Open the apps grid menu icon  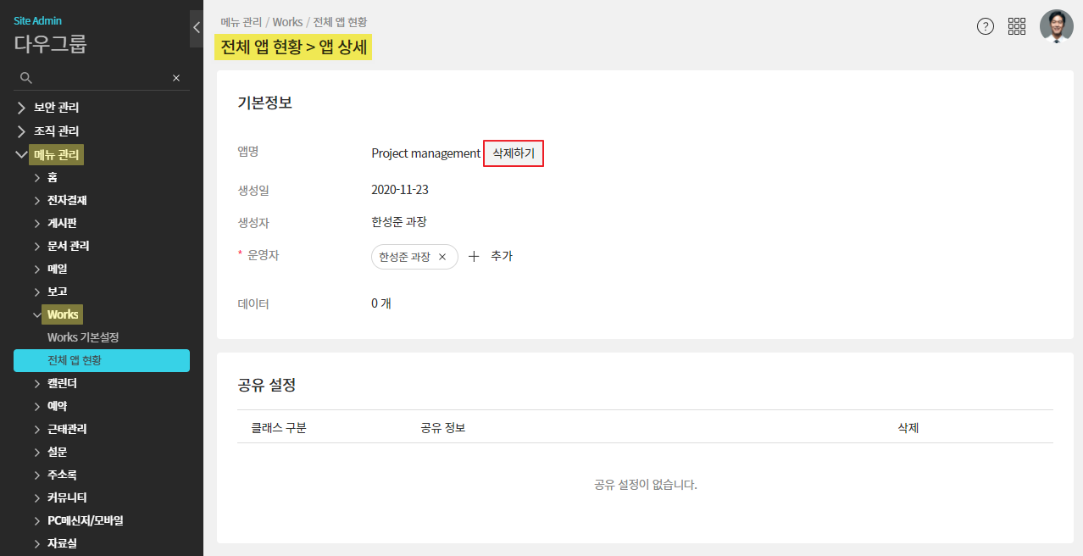click(x=1017, y=26)
